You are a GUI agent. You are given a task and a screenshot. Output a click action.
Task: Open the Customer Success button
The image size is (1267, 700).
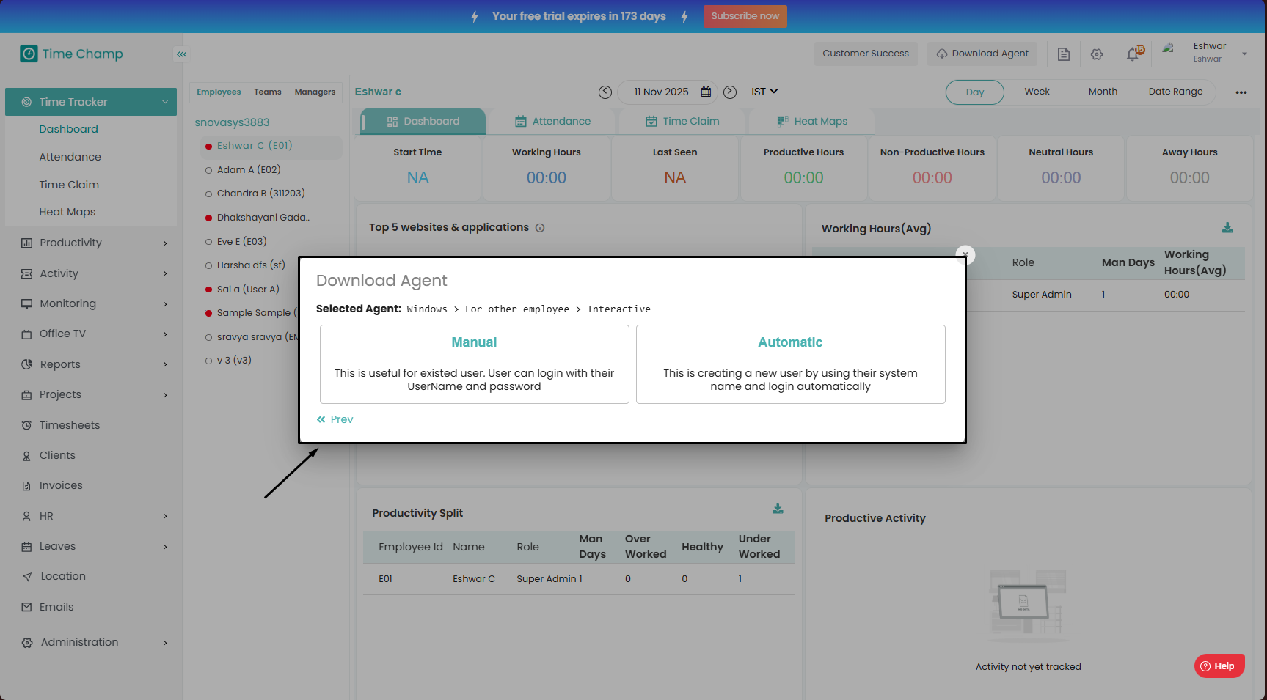(866, 54)
